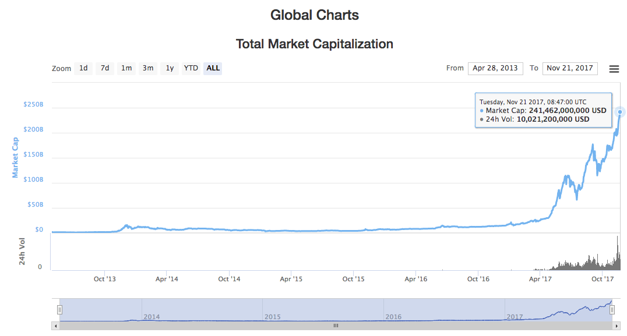Click the To date field
The image size is (627, 336).
click(x=570, y=68)
